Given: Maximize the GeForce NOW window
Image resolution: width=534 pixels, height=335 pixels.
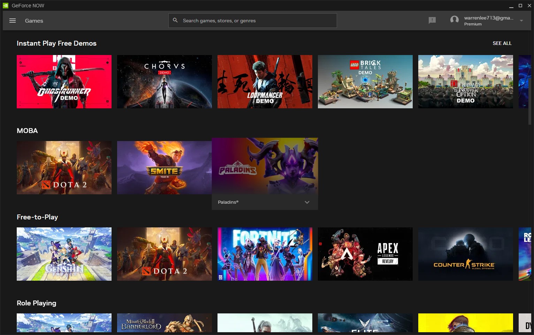Looking at the screenshot, I should click(520, 6).
